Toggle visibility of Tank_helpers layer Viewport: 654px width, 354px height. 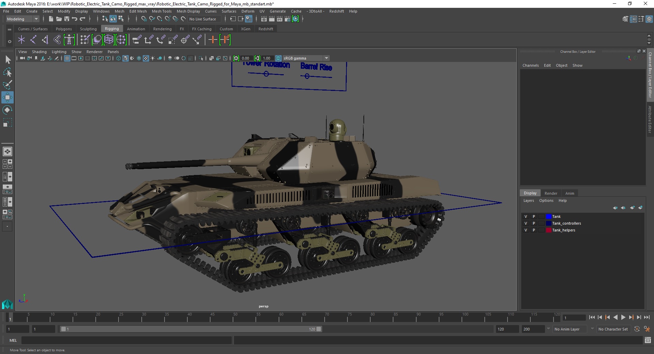(526, 230)
